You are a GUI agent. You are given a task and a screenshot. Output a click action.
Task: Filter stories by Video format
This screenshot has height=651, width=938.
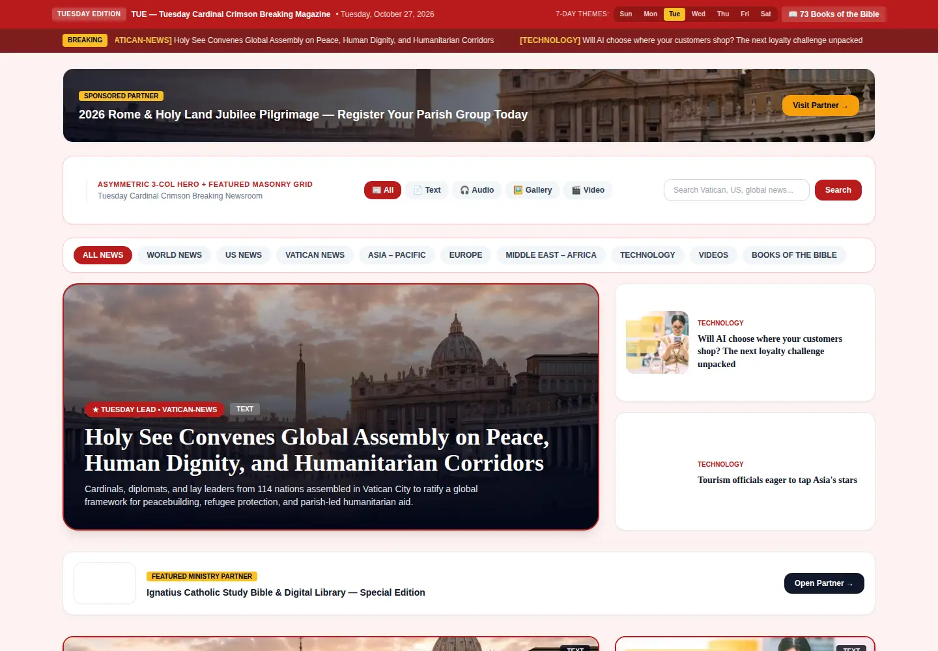588,190
